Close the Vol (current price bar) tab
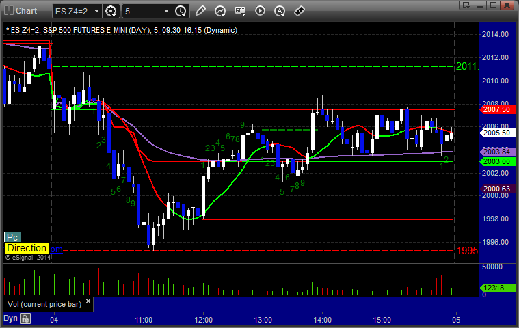Viewport: 519px width, 328px height. point(88,301)
